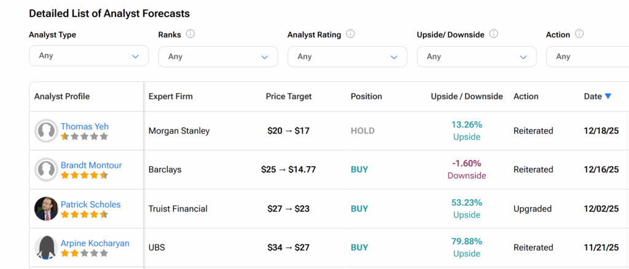Click the Action filter info icon
629x269 pixels.
tap(579, 34)
